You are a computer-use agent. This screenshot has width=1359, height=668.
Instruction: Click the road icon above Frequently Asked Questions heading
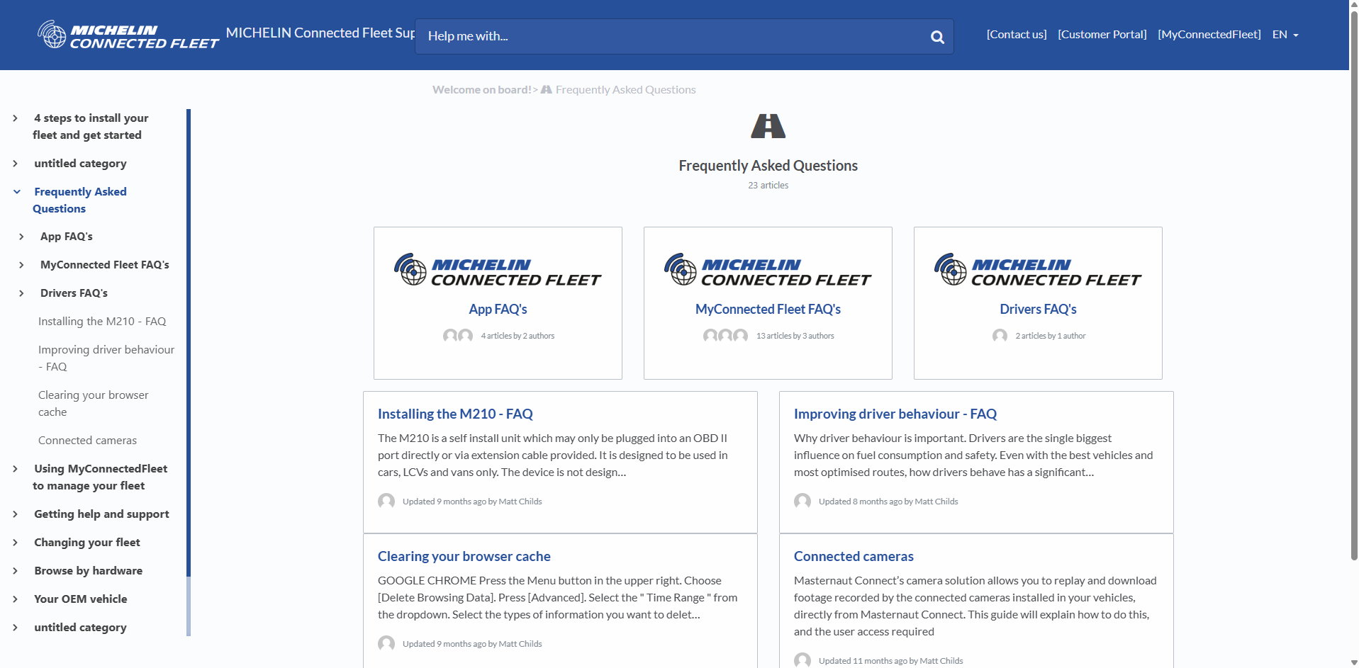(x=768, y=126)
